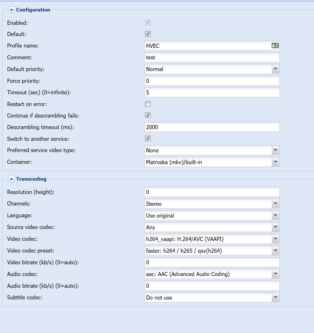This screenshot has width=314, height=333.
Task: Open the Subtitle codec dropdown arrow
Action: pyautogui.click(x=276, y=297)
